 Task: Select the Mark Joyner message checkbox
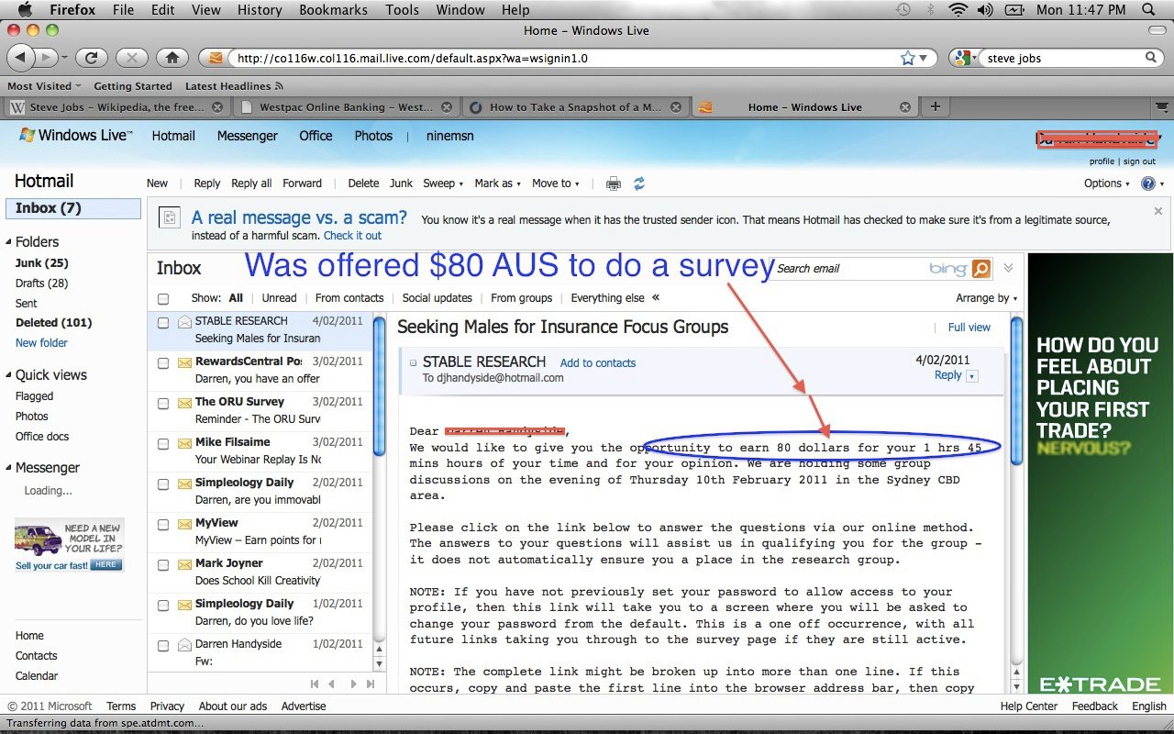pos(163,564)
